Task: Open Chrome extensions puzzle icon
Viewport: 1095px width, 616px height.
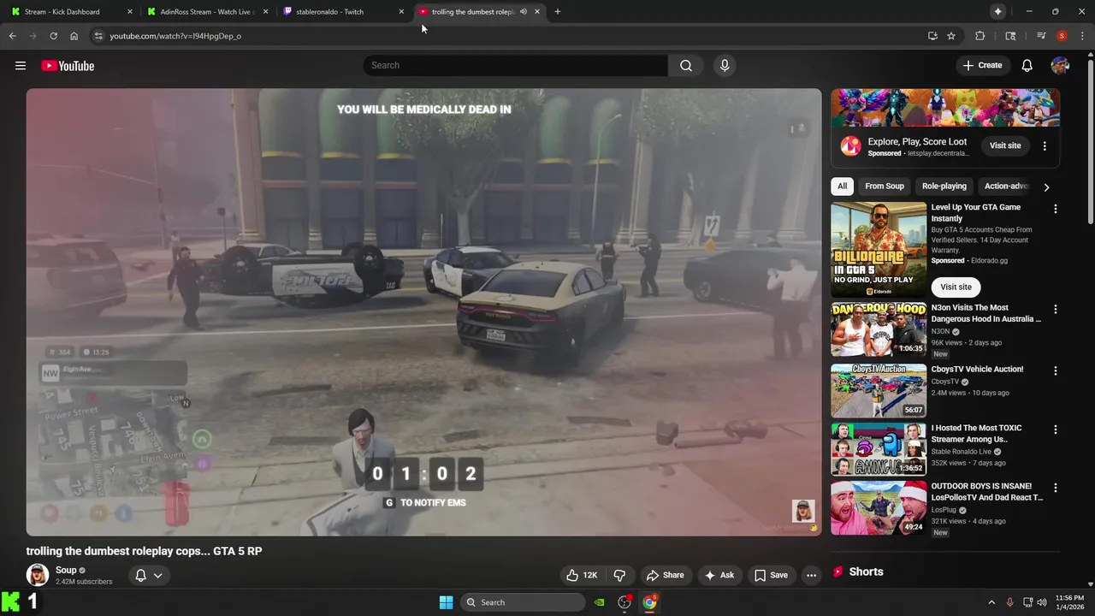Action: [980, 36]
